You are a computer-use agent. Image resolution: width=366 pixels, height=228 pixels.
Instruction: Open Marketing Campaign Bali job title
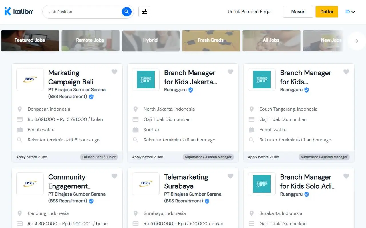(71, 77)
